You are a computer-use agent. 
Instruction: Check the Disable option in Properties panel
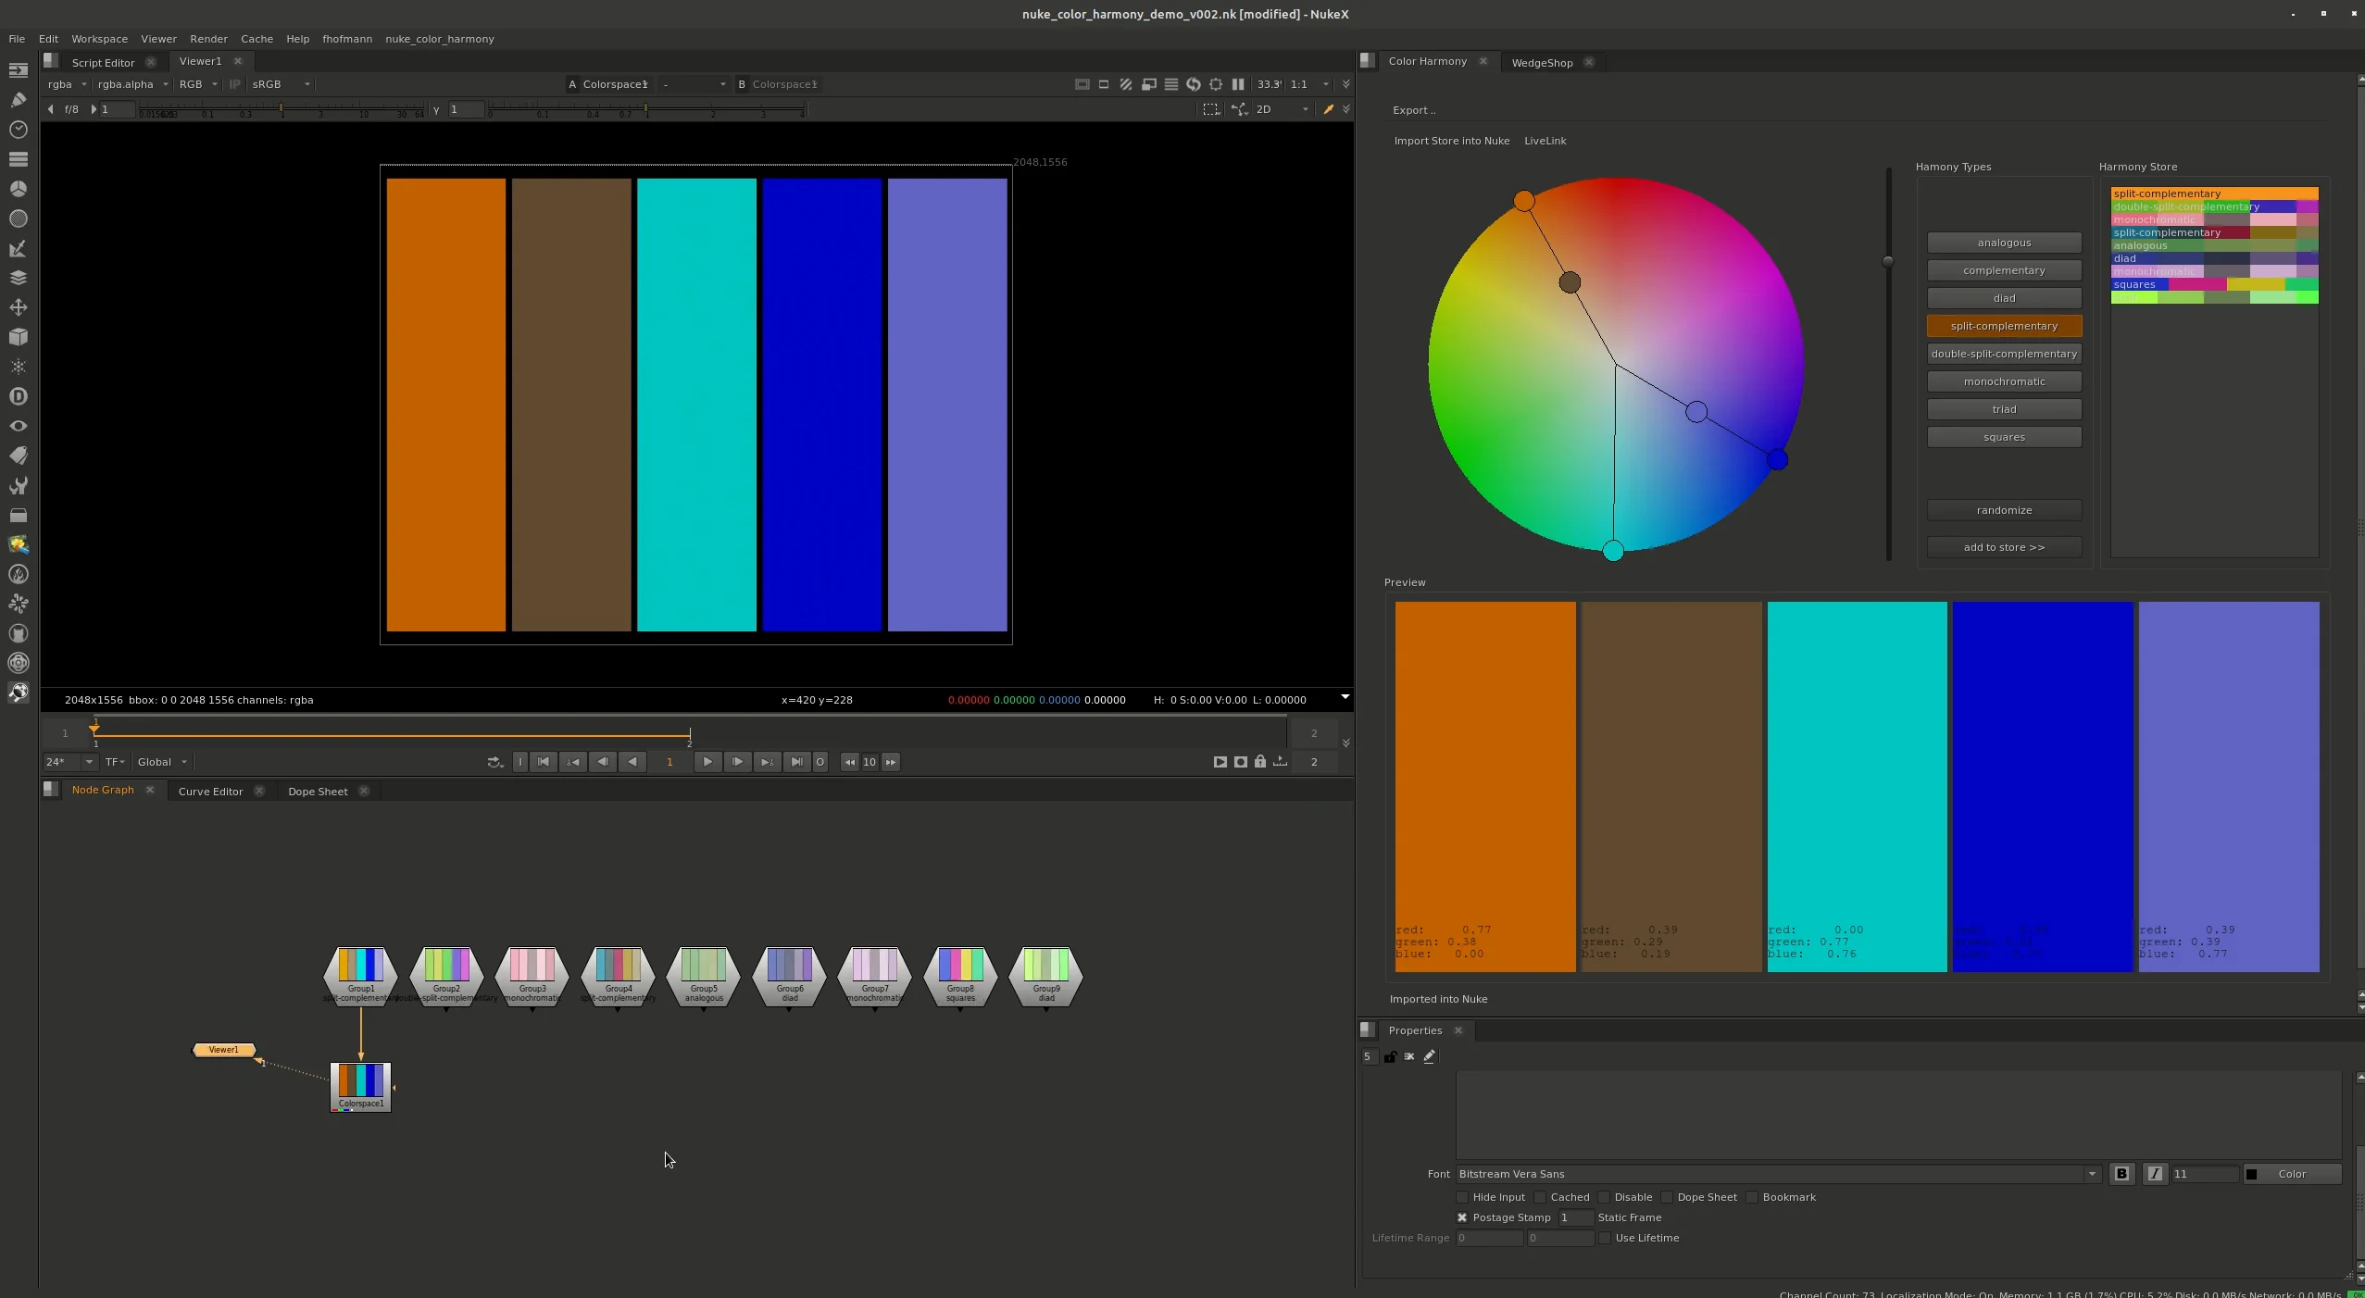1607,1196
